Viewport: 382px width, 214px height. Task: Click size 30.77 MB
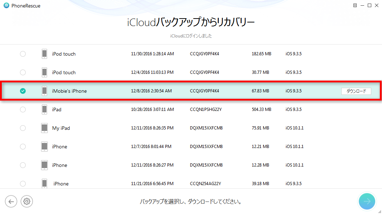(x=260, y=72)
